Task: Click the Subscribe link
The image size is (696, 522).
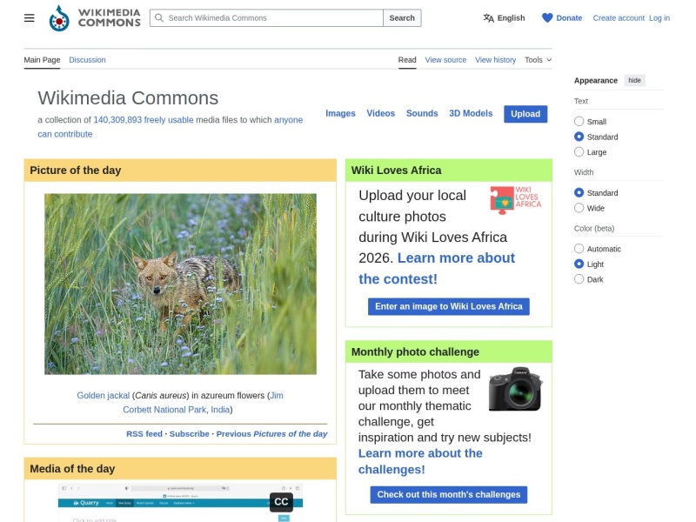Action: coord(189,434)
